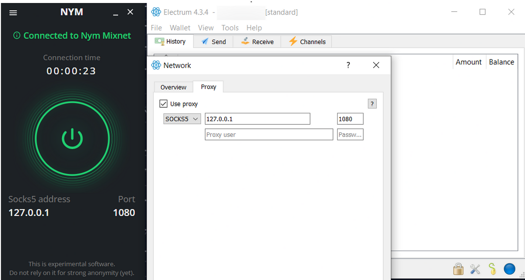525x280 pixels.
Task: Select the Overview tab in Network dialog
Action: coord(173,87)
